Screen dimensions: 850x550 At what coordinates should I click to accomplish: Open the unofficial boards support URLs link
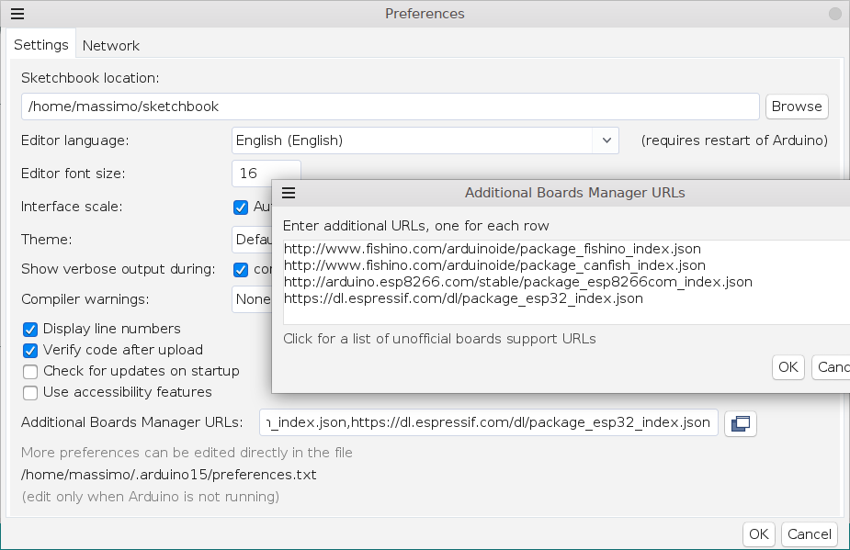(439, 339)
